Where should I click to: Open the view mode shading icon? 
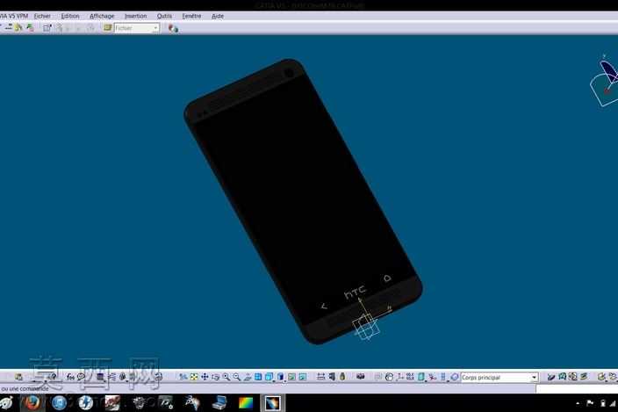[x=281, y=377]
